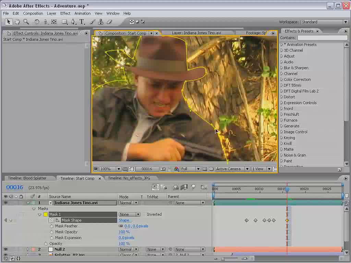Select the Zoom magnifier tool
Viewport: 351px width, 263px height.
pyautogui.click(x=26, y=22)
